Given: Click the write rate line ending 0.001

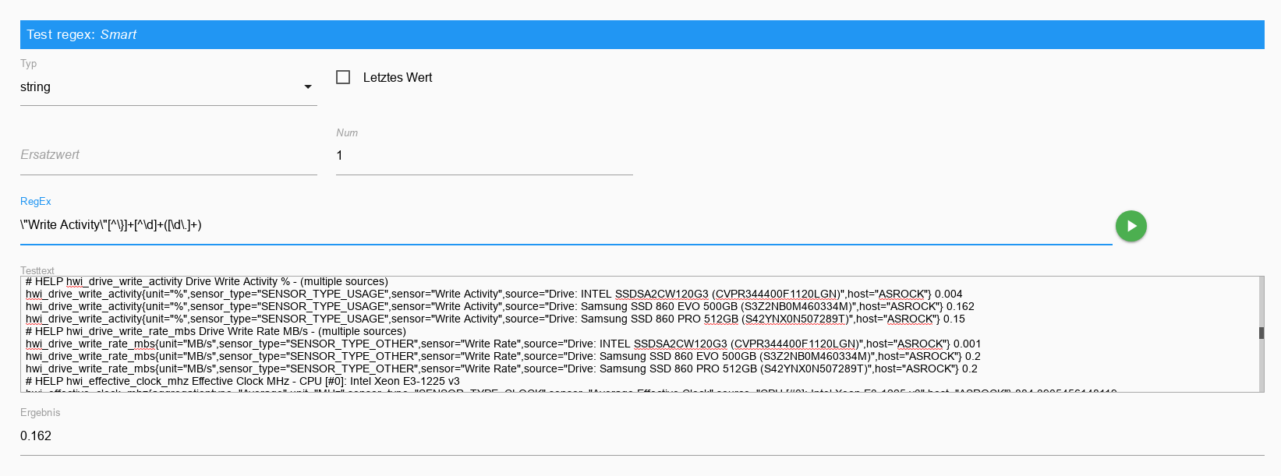Looking at the screenshot, I should coord(503,344).
